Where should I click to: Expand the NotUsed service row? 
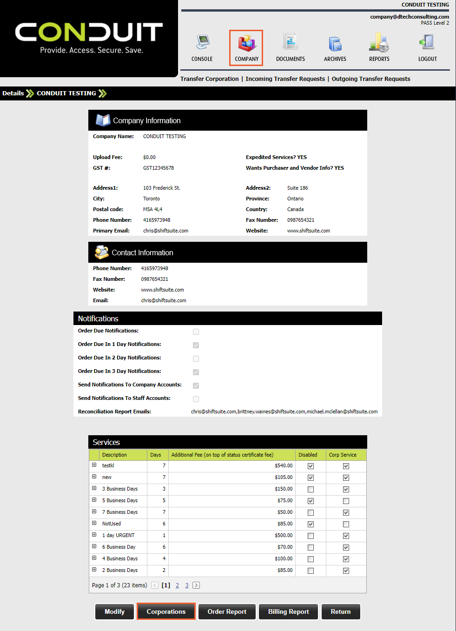(x=94, y=523)
